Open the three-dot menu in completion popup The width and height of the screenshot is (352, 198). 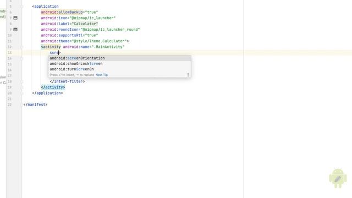tap(188, 75)
